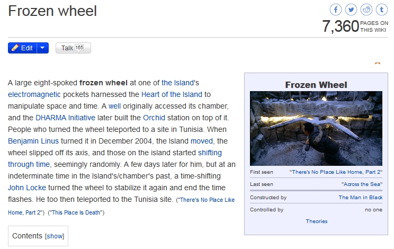Viewport: 394px width, 249px height.
Task: Share page on Tumblr
Action: [x=382, y=10]
